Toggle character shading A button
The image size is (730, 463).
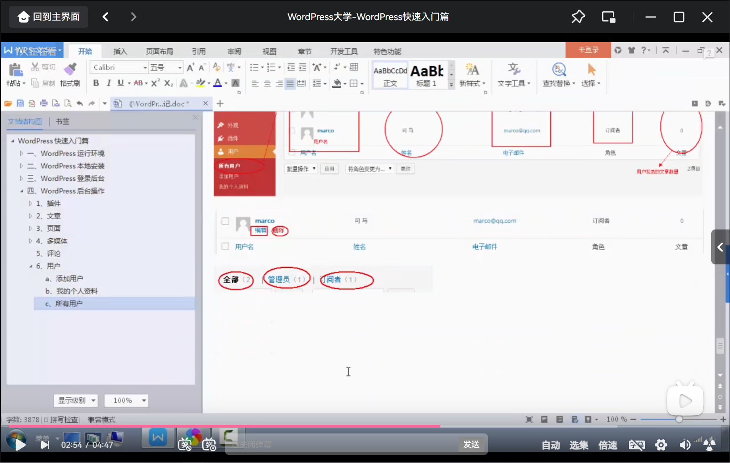click(x=235, y=83)
